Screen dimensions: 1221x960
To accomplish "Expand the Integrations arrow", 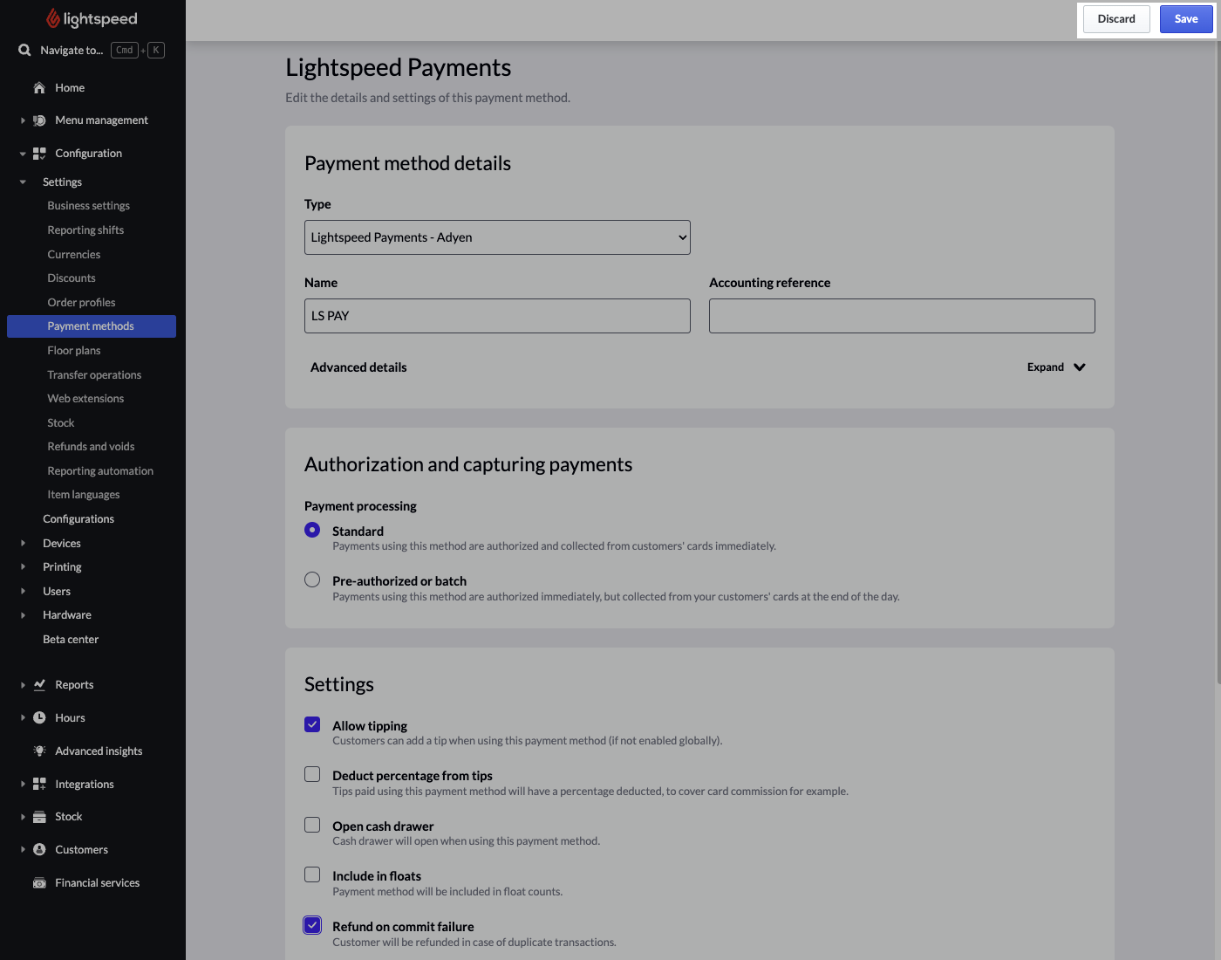I will 23,784.
